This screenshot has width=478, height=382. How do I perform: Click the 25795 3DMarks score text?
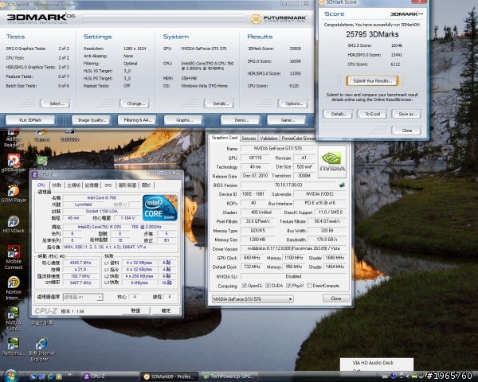(x=372, y=34)
